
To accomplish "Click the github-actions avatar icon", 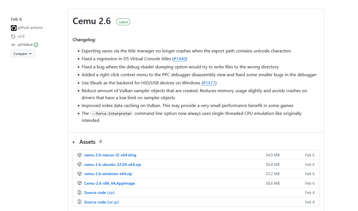I will coord(14,28).
